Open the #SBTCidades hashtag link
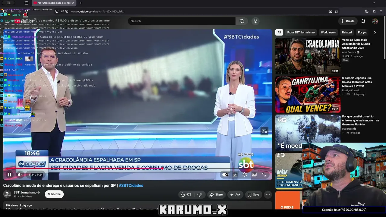This screenshot has height=217, width=386. coord(131,186)
